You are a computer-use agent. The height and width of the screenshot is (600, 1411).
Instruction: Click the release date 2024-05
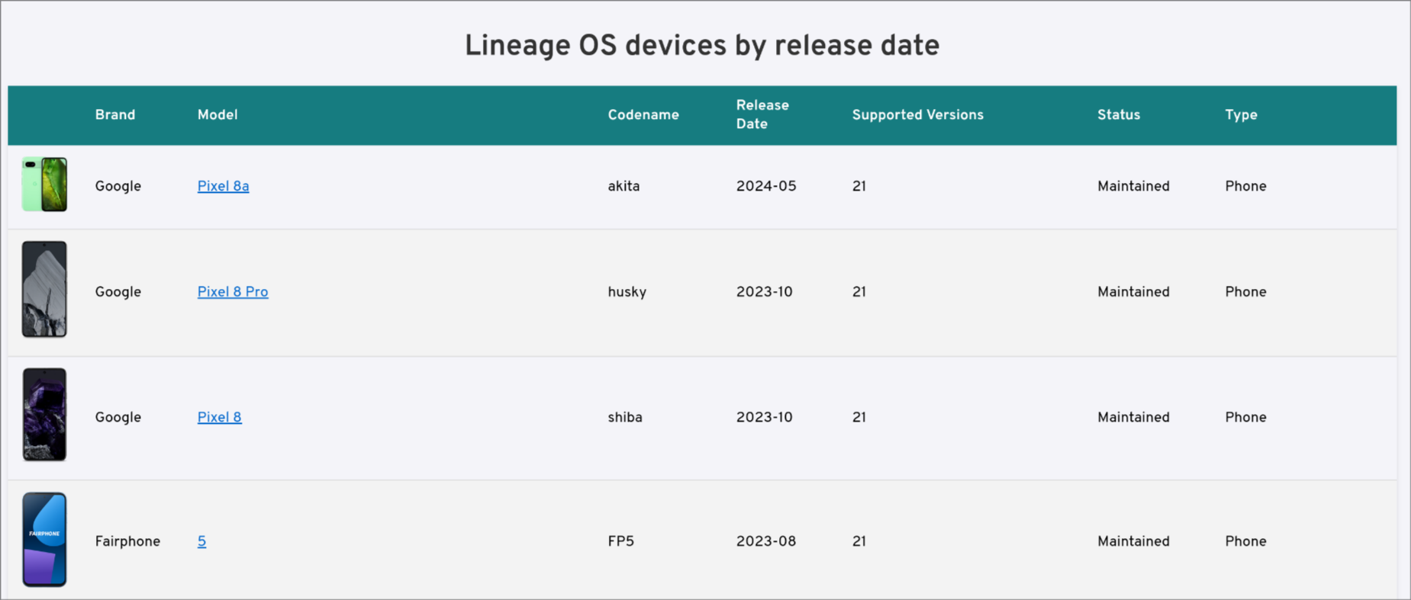point(766,186)
